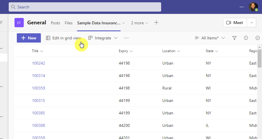Expand the Integrate menu
Image resolution: width=262 pixels, height=139 pixels.
coord(103,38)
